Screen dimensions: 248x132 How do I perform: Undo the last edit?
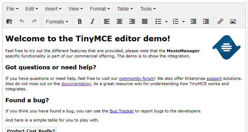coord(22,21)
